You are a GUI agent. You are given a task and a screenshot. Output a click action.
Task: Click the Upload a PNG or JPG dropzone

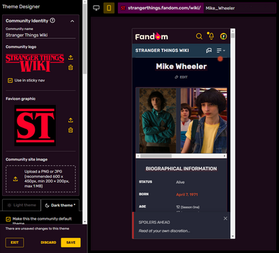[40, 179]
